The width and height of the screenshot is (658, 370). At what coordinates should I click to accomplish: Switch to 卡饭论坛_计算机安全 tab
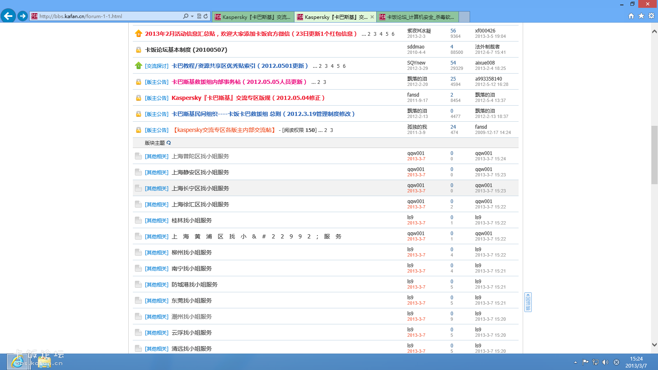coord(417,17)
